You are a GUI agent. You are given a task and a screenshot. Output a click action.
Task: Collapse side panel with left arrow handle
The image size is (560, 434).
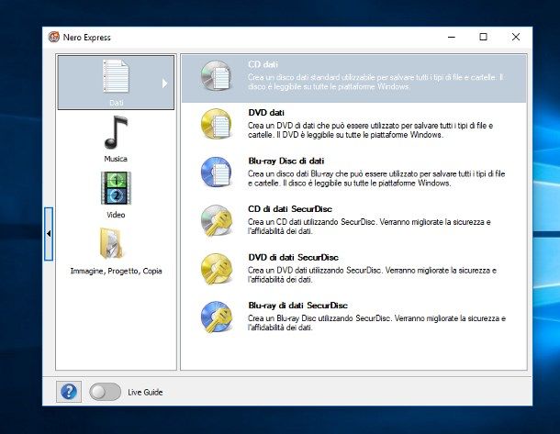coord(49,234)
